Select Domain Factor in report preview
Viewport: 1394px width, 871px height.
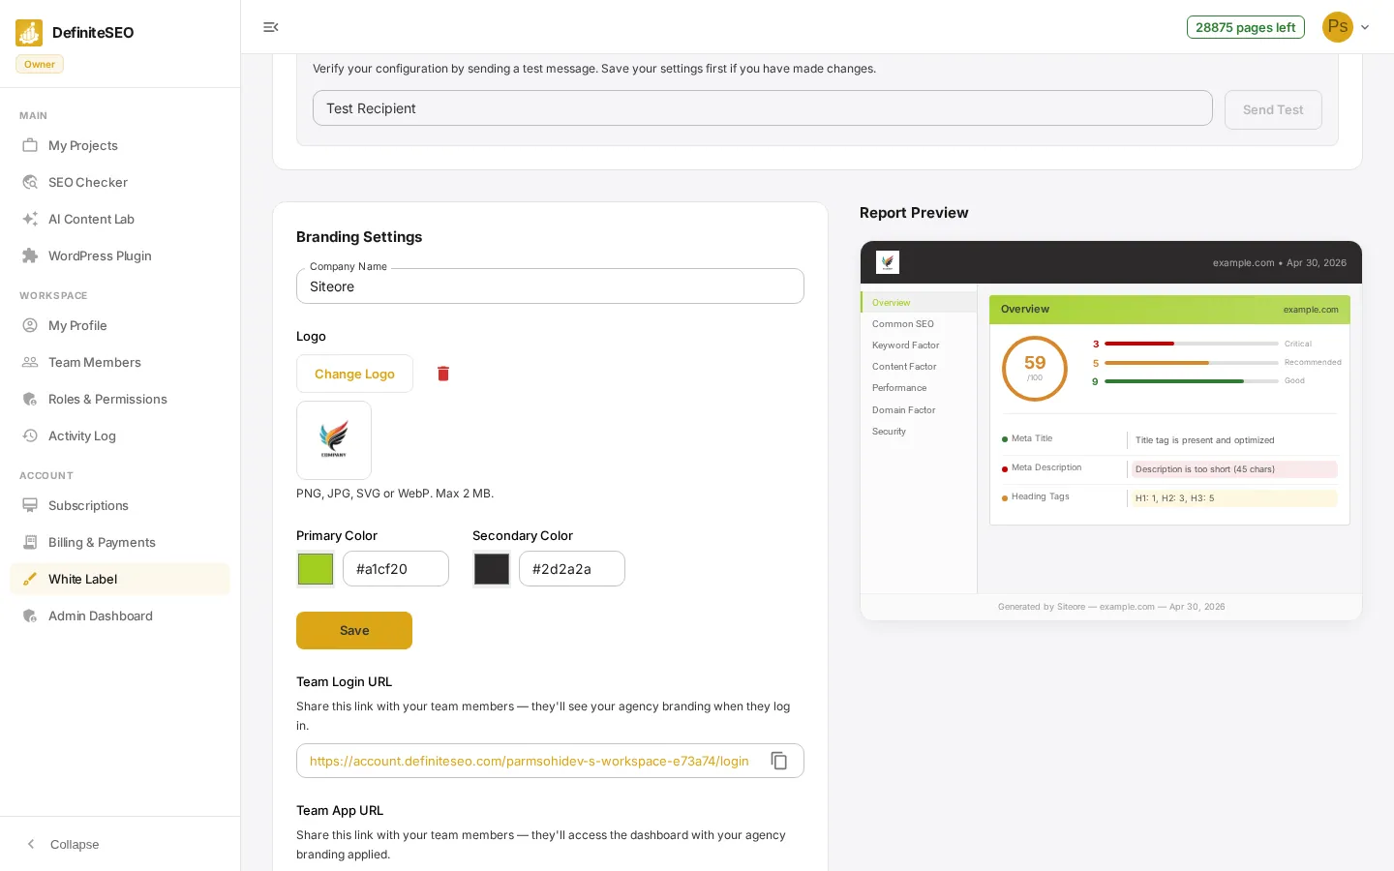click(919, 410)
